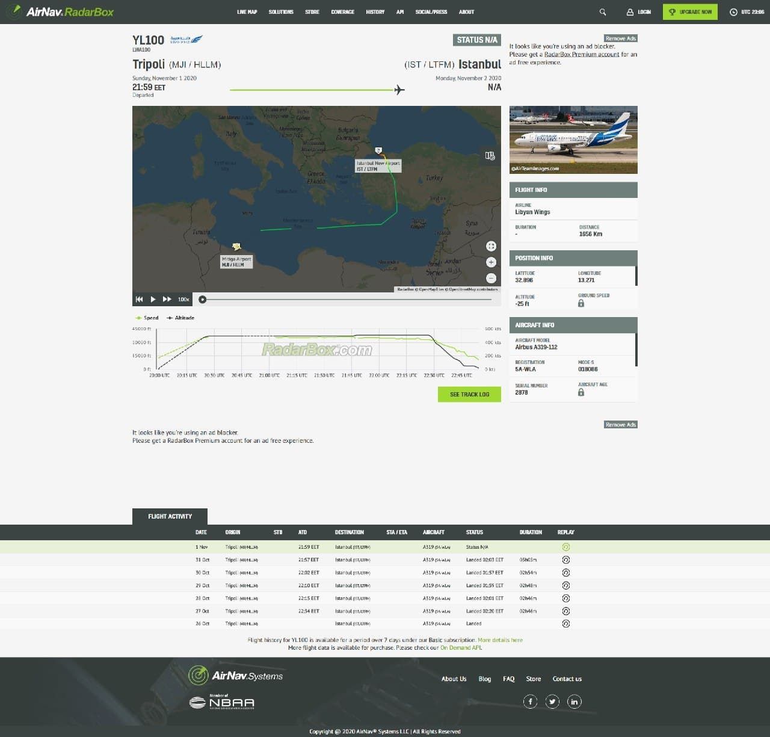Replay the 30 Oct flight

pyautogui.click(x=565, y=573)
